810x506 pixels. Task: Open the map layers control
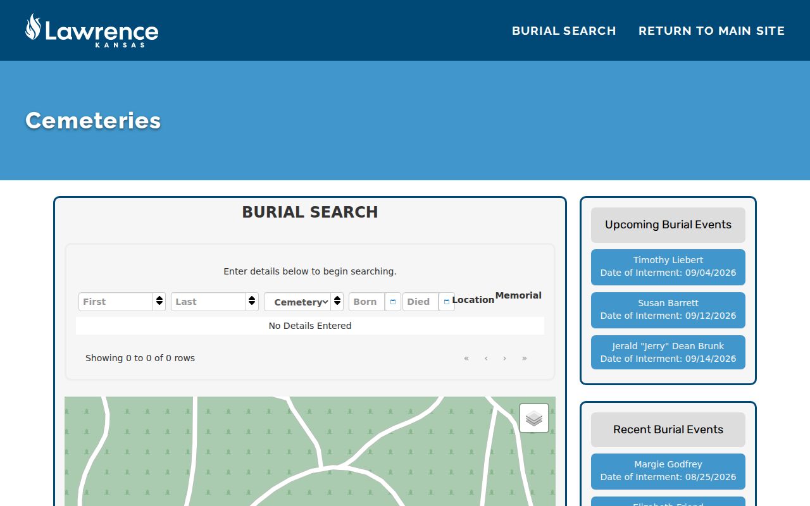point(534,418)
